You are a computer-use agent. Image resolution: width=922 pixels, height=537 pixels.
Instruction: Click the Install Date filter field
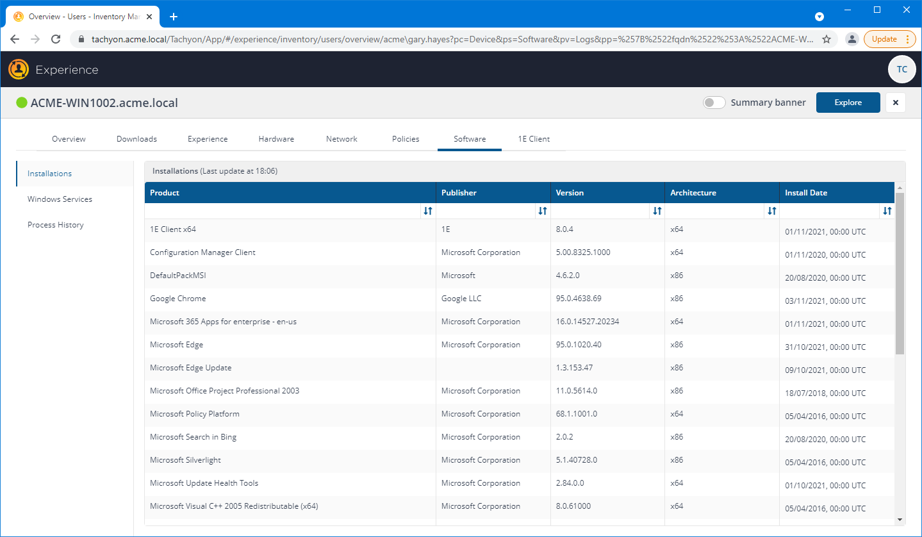[830, 211]
